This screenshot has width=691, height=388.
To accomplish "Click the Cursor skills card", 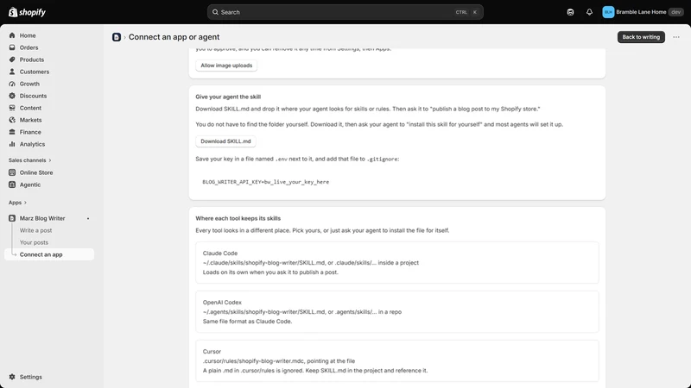I will (397, 360).
